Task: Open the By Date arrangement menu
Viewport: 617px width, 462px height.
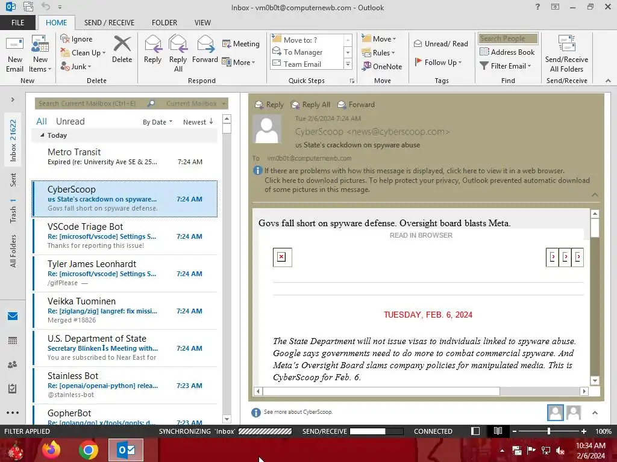Action: pyautogui.click(x=157, y=122)
